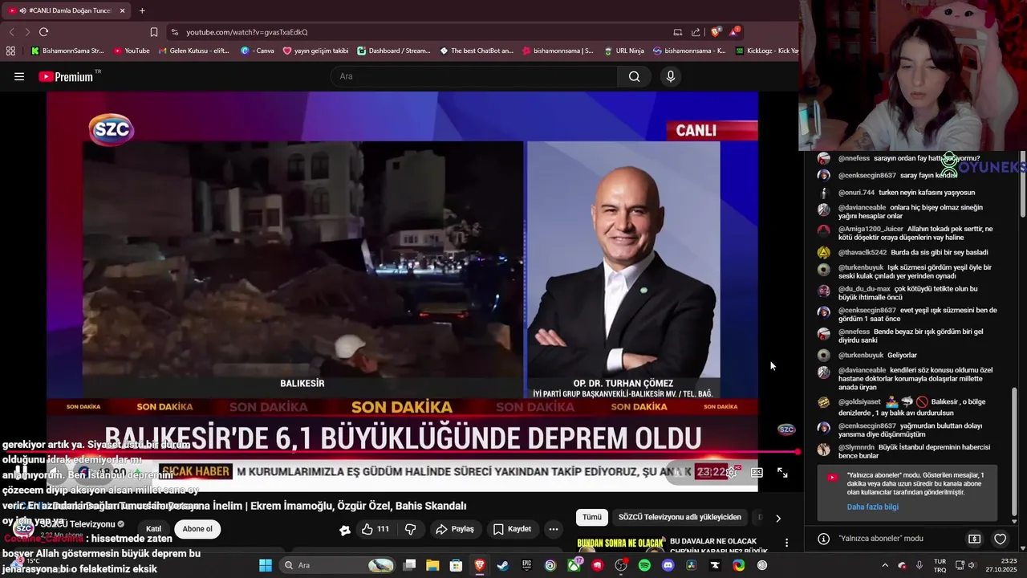Click chat info icon beside 'Yalnızca aboneler'
The height and width of the screenshot is (578, 1027).
824,539
